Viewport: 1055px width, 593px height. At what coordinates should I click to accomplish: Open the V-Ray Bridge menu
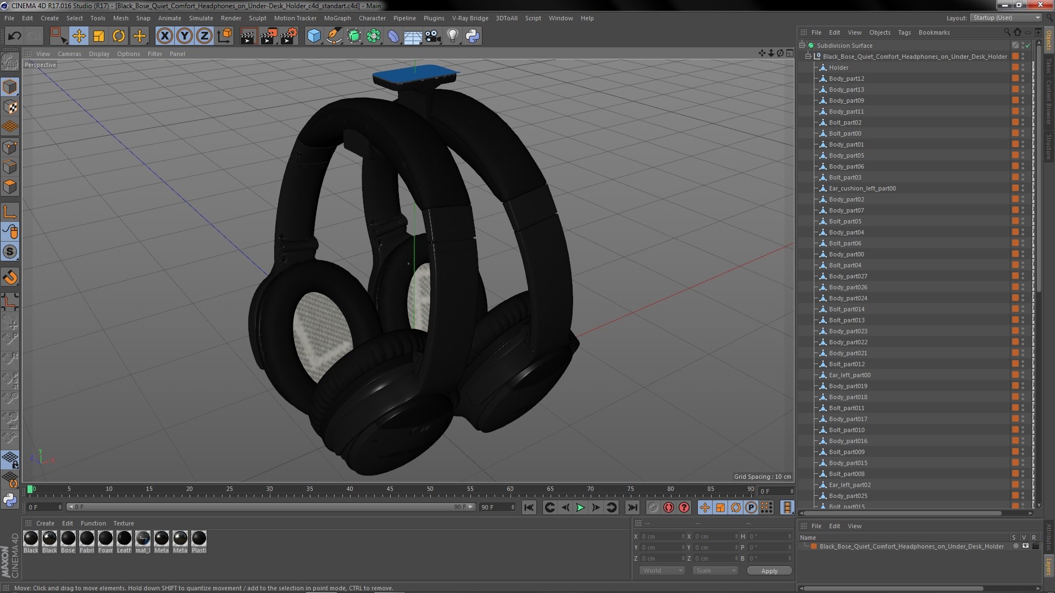pos(470,18)
